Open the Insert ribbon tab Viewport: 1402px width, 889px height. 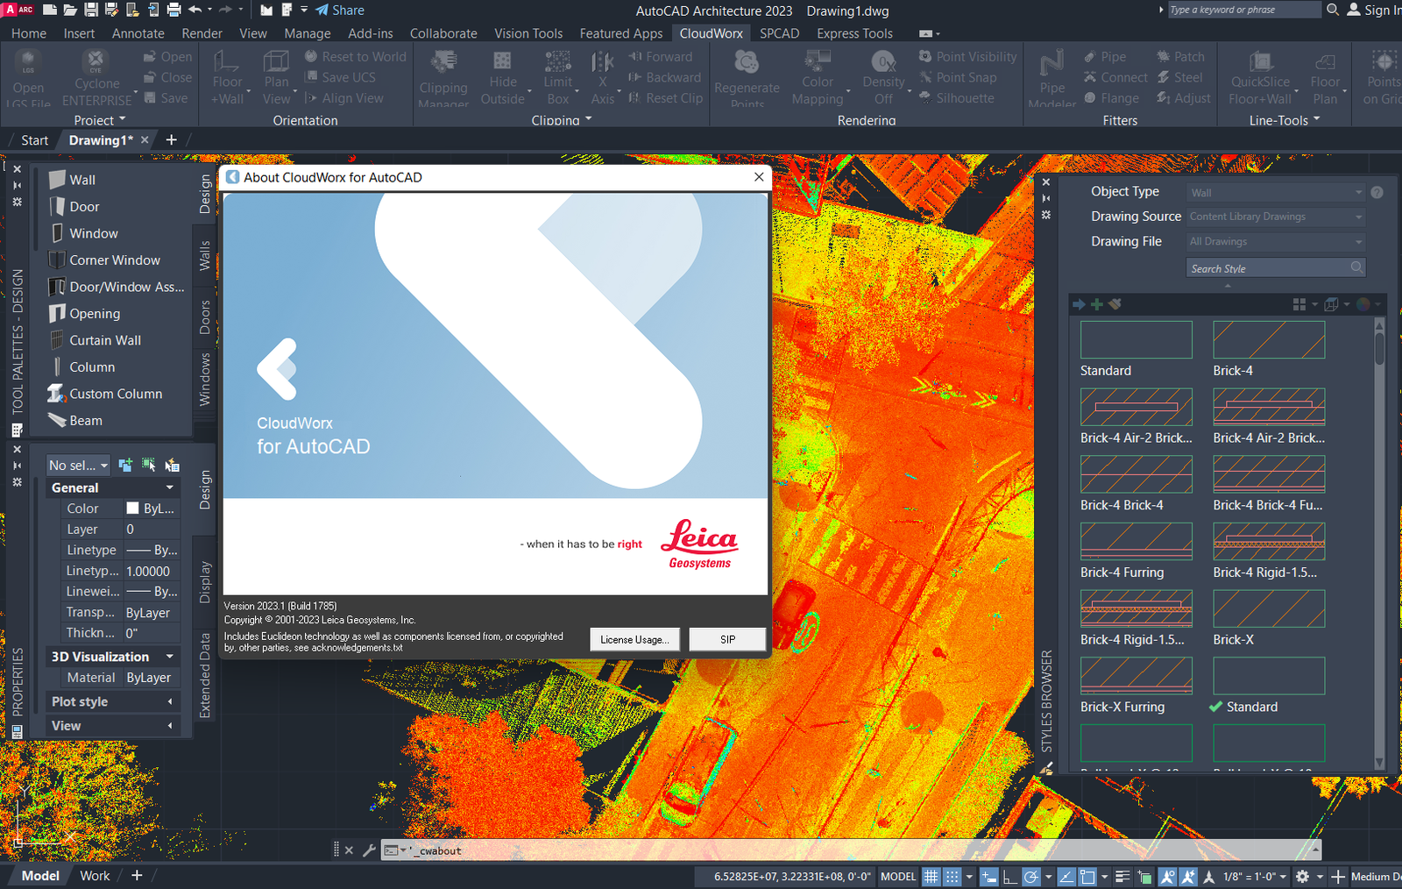79,33
